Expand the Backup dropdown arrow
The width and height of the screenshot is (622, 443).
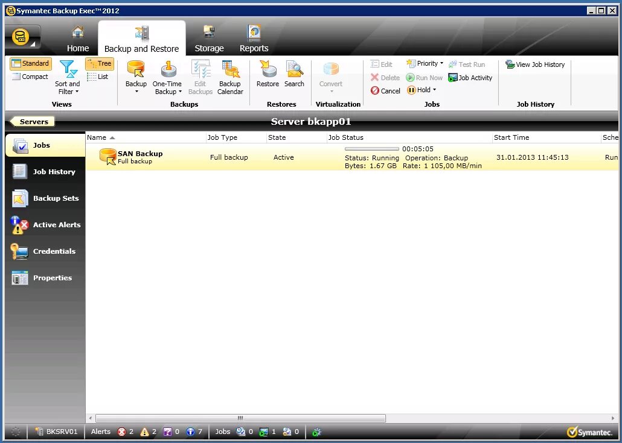coord(136,92)
